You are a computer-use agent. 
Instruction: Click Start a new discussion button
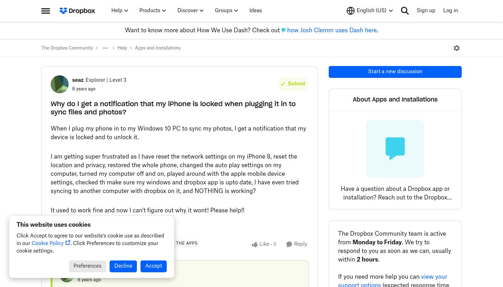click(x=395, y=72)
